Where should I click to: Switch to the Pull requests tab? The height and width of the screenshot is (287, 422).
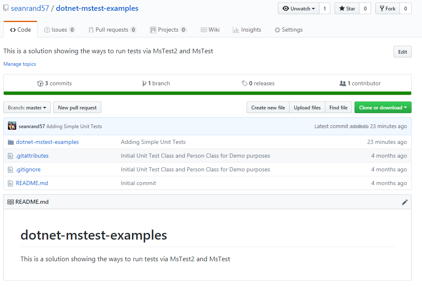pos(112,30)
